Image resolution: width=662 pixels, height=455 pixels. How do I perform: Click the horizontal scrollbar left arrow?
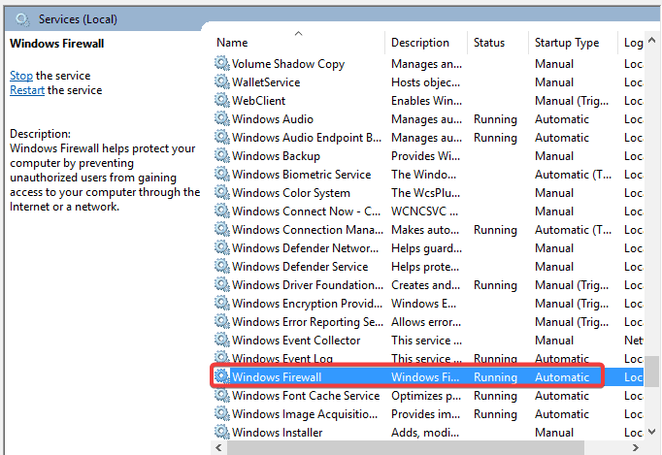coord(218,447)
